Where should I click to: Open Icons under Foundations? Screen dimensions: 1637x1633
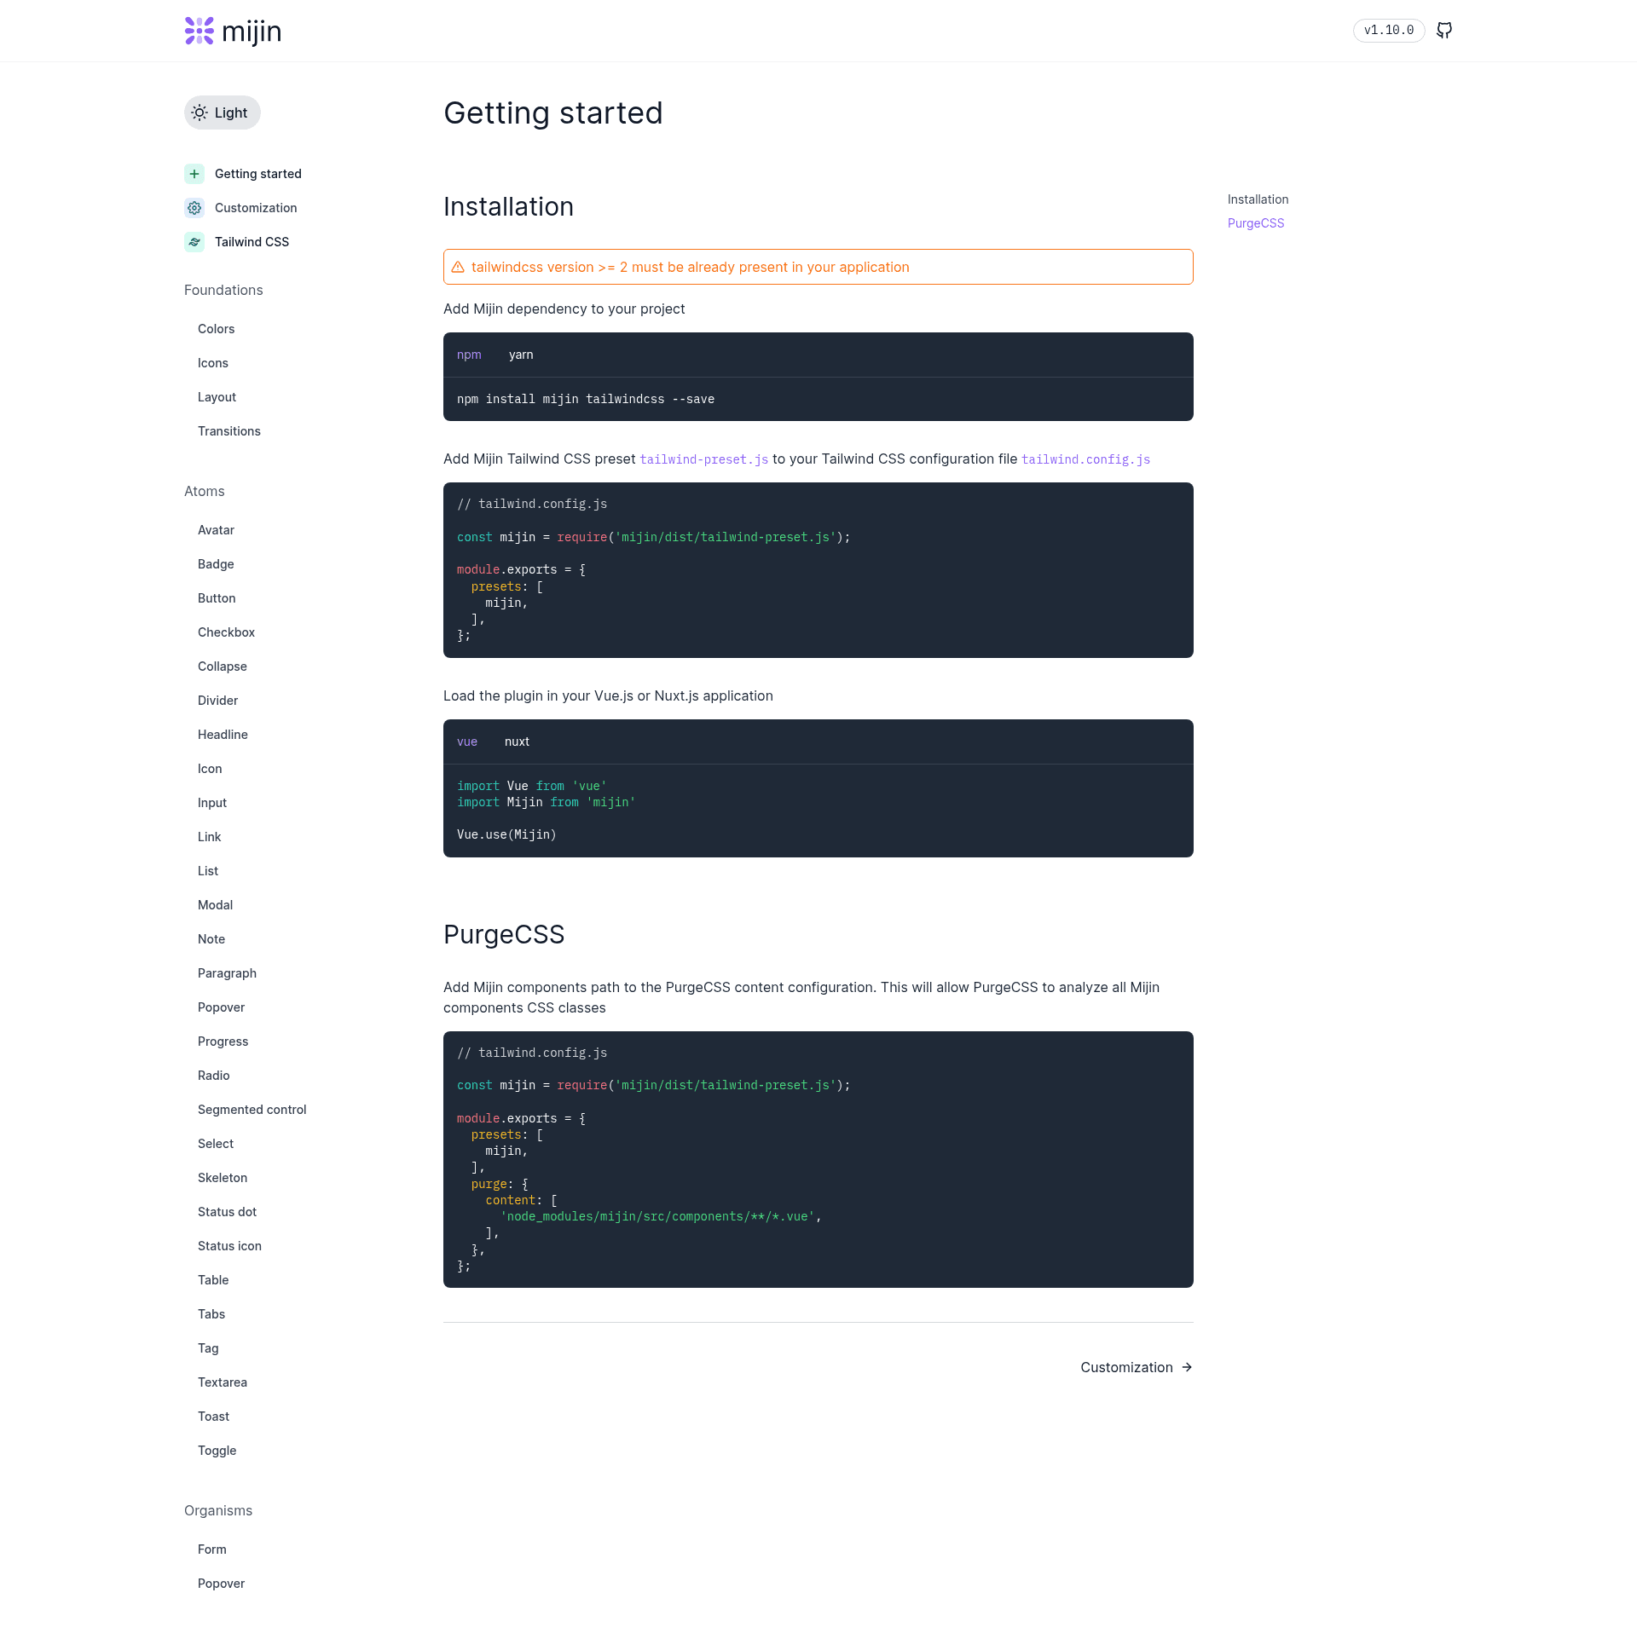[x=213, y=363]
